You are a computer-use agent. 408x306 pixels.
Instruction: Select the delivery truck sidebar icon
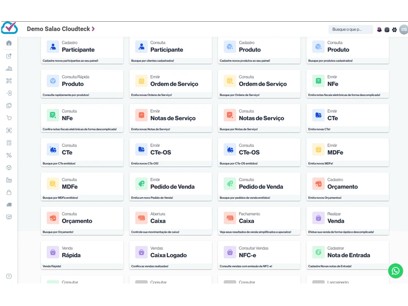click(9, 205)
